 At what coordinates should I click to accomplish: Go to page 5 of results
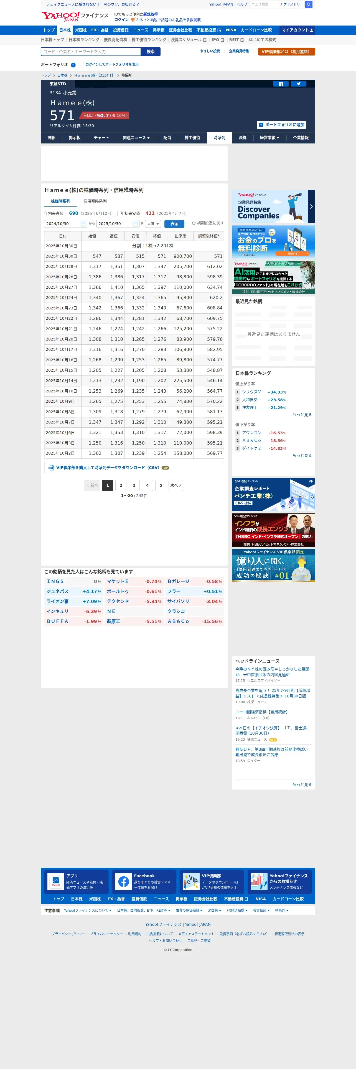(x=161, y=485)
